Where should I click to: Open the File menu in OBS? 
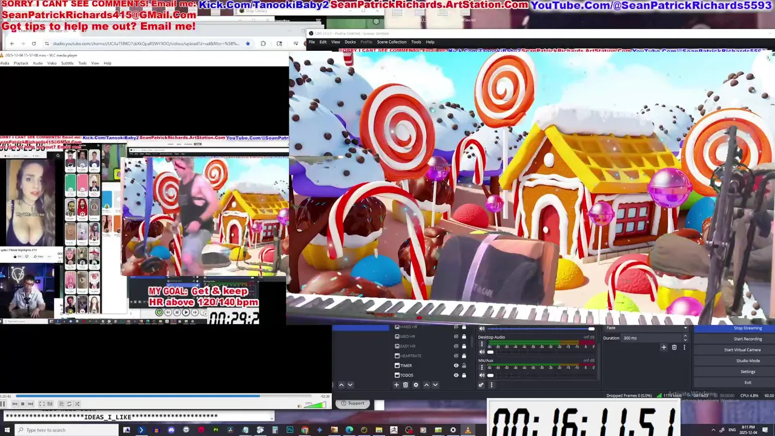tap(311, 42)
